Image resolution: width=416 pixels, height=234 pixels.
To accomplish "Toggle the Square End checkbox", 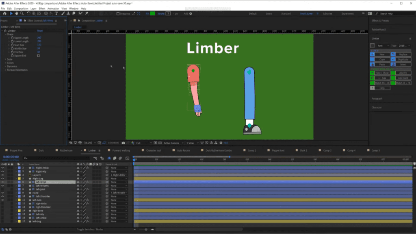I will 39,55.
